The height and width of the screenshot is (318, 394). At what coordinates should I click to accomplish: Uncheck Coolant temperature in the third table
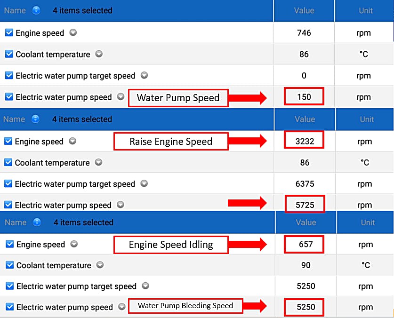tap(8, 265)
